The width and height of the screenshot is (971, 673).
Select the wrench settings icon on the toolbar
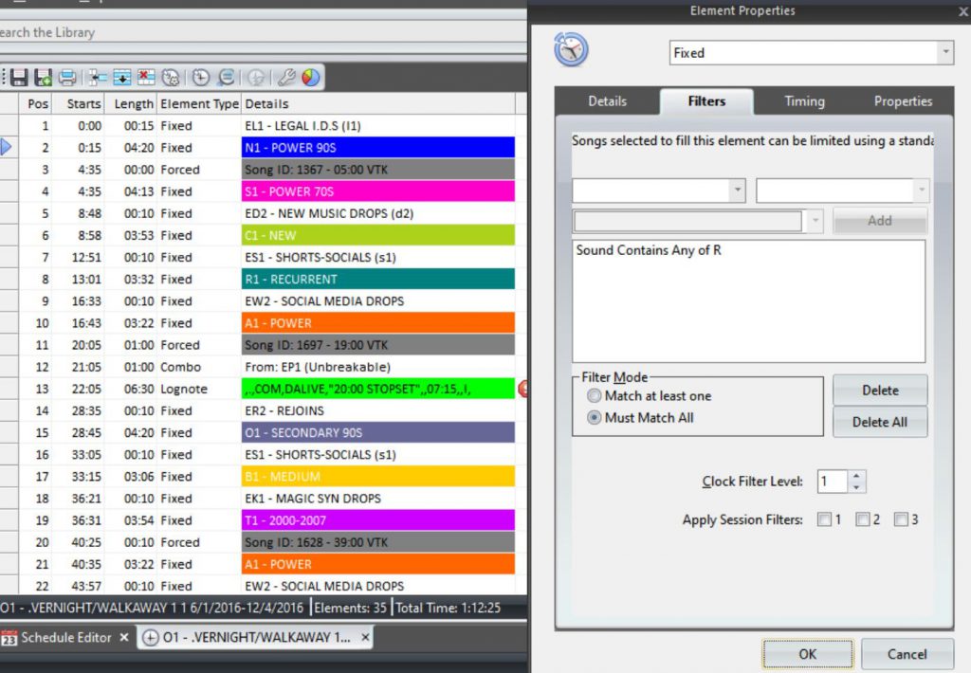[x=287, y=78]
